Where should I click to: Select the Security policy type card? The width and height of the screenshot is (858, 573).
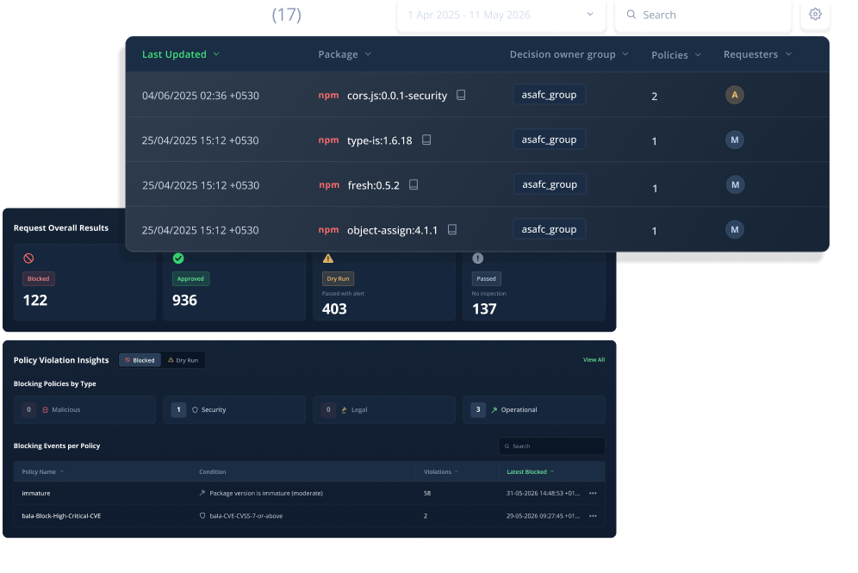(x=234, y=409)
